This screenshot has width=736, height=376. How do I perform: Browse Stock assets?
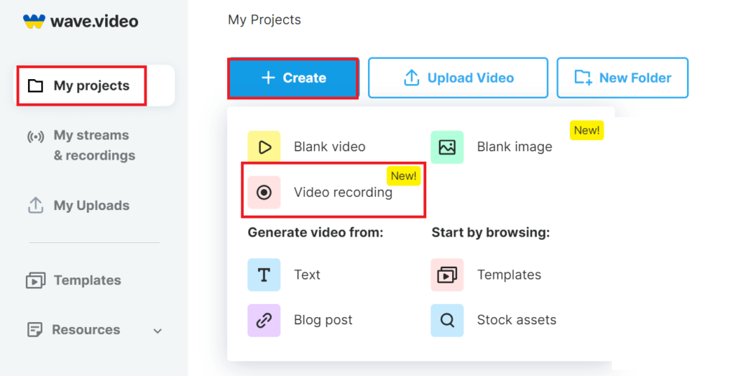coord(517,320)
